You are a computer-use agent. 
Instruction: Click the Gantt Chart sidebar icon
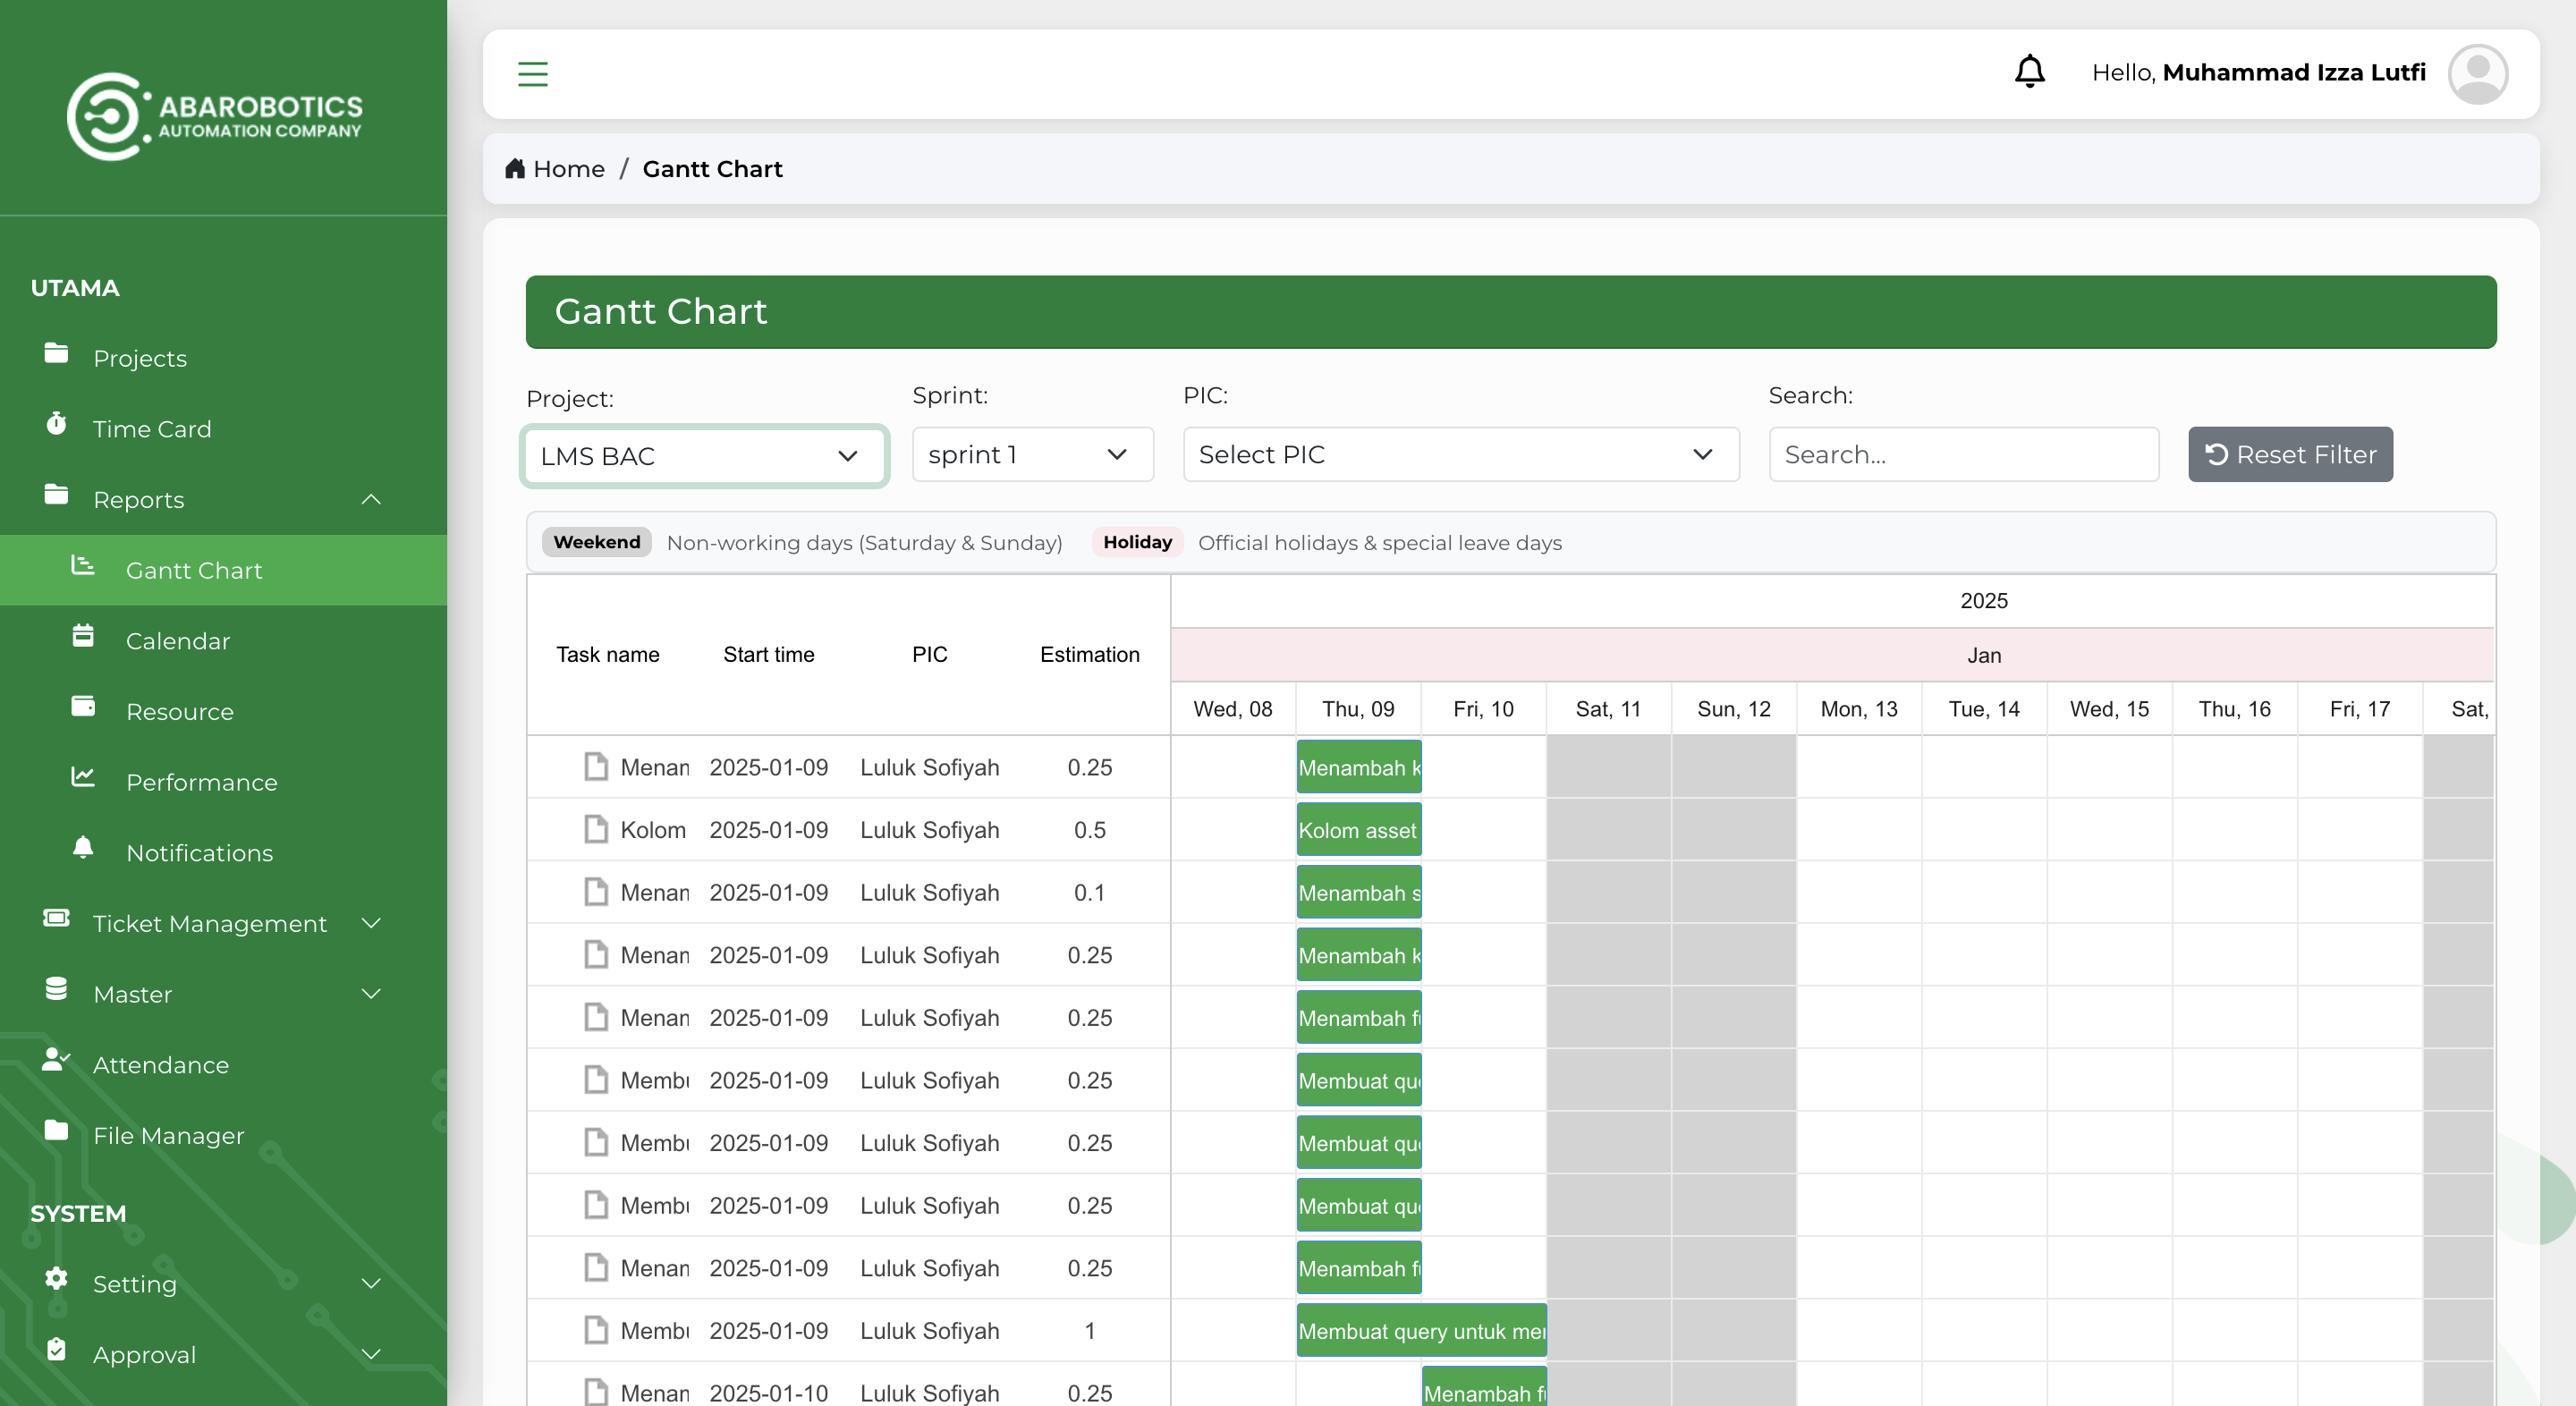click(x=83, y=566)
